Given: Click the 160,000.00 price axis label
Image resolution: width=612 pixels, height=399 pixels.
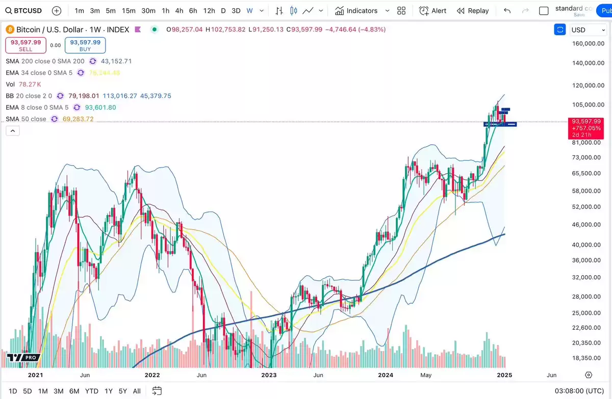Looking at the screenshot, I should (589, 44).
